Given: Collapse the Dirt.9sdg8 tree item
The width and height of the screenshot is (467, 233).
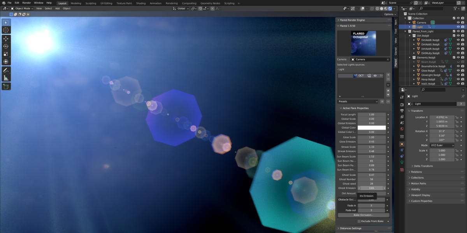Looking at the screenshot, I should click(x=409, y=36).
